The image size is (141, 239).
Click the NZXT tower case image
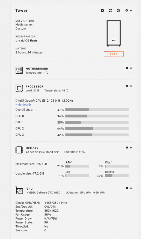[x=114, y=33]
